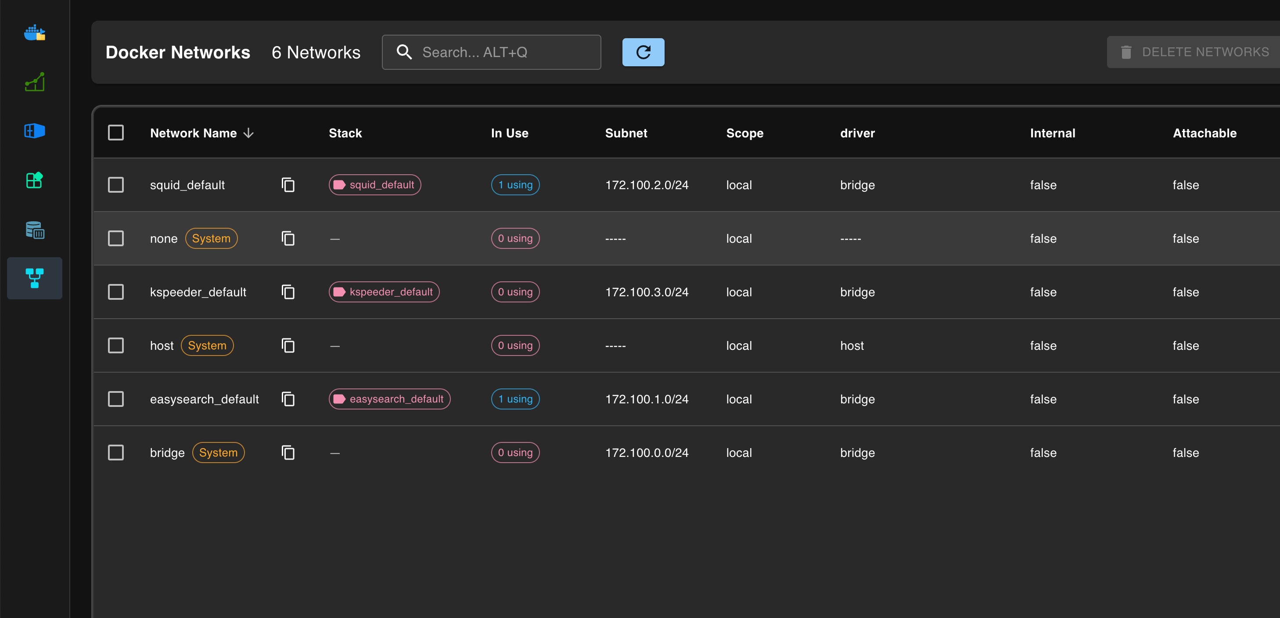Screen dimensions: 1280x618
Task: Check the bridge network row checkbox
Action: 116,453
